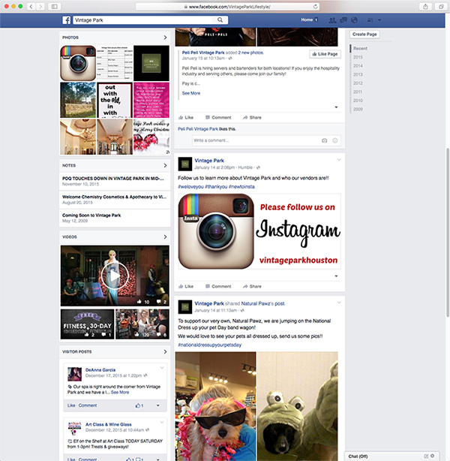The image size is (450, 461).
Task: Open the 2 new photos link
Action: [250, 53]
